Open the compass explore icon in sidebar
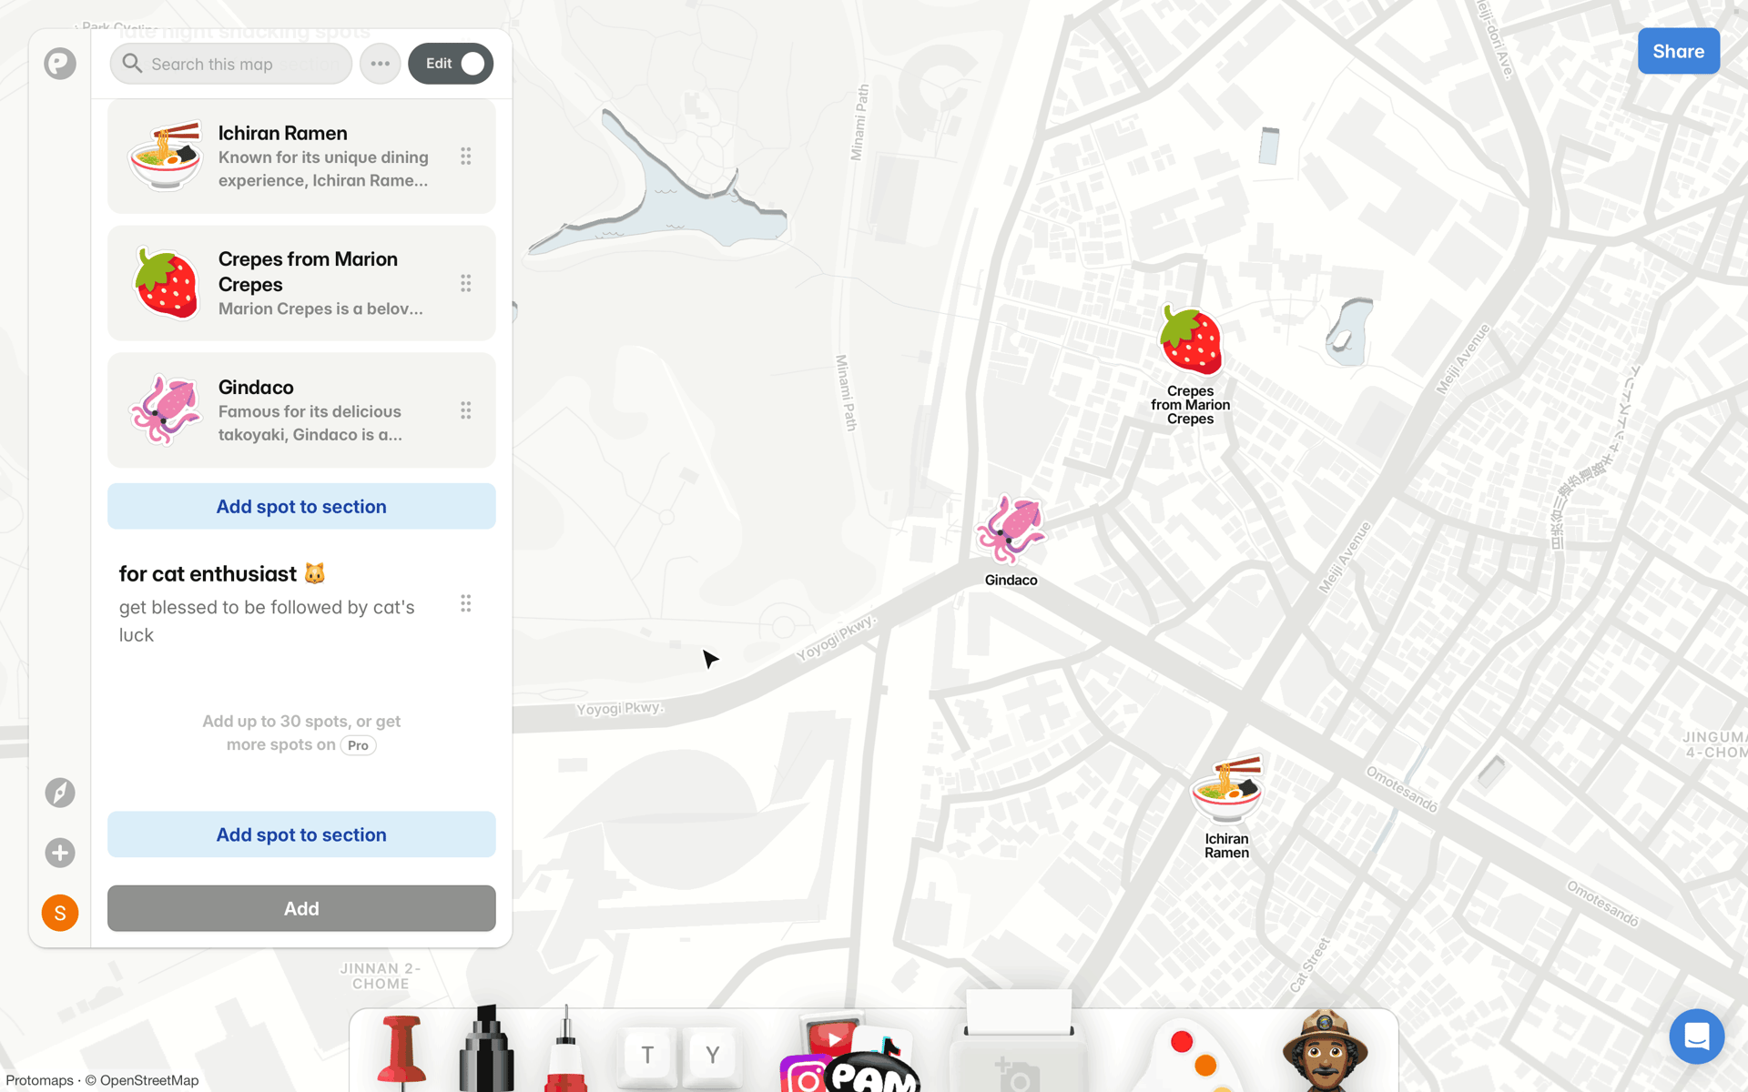Image resolution: width=1748 pixels, height=1092 pixels. coord(60,793)
